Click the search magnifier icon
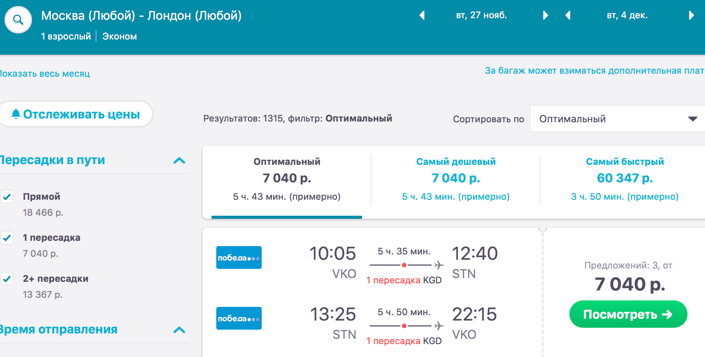The width and height of the screenshot is (705, 357). 18,20
